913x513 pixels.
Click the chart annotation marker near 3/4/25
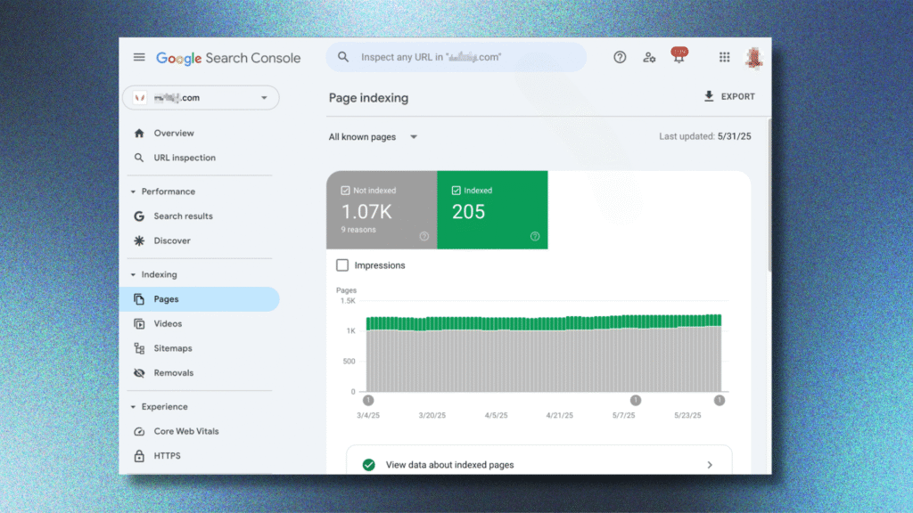pos(368,400)
